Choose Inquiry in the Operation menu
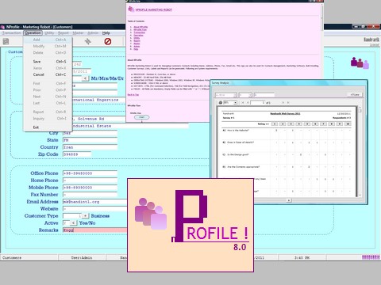This screenshot has width=381, height=285. tap(48, 119)
